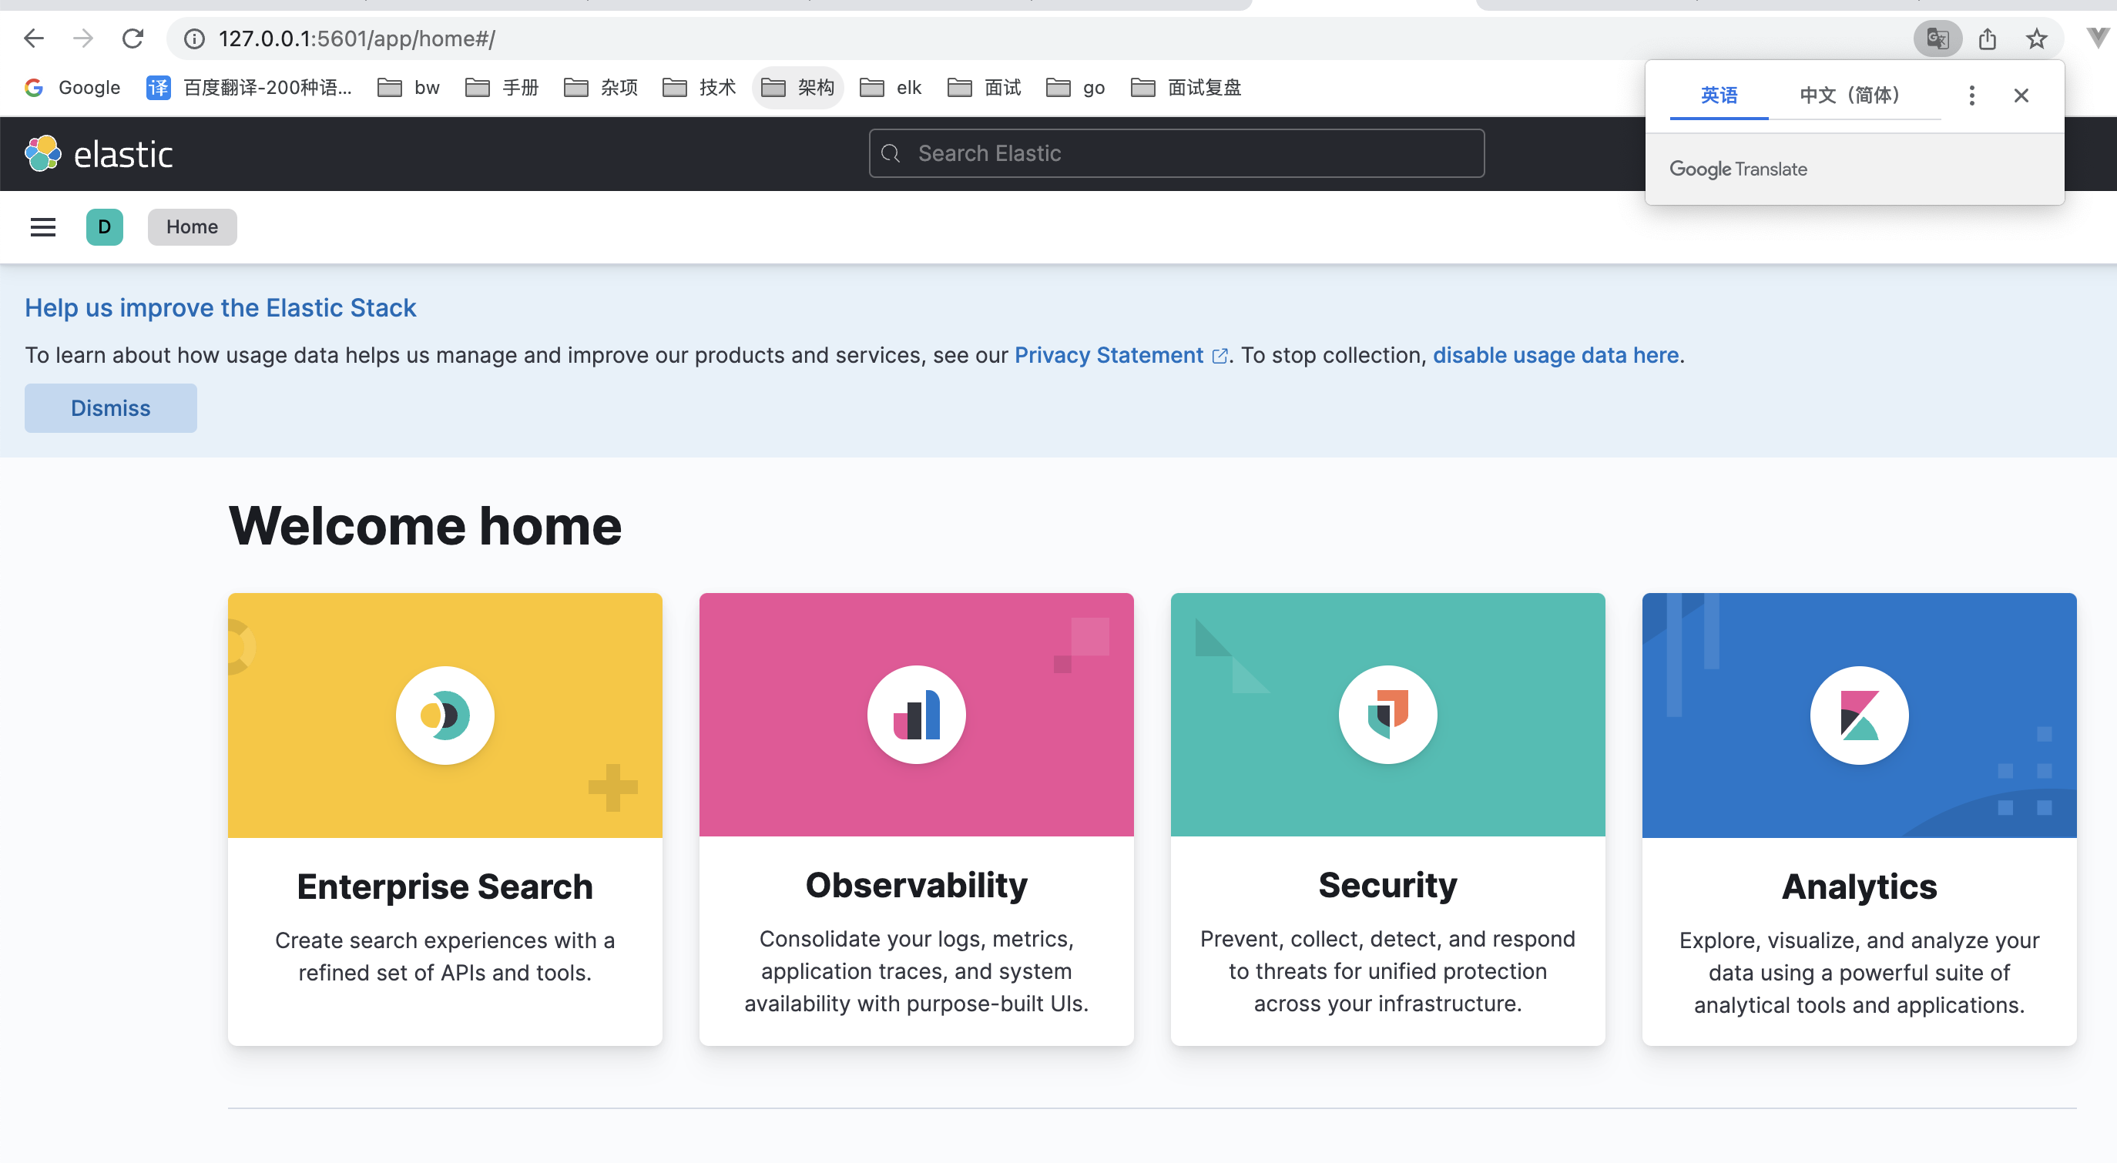This screenshot has height=1163, width=2117.
Task: Click 'Prevent, collect, detect, and respond' text
Action: pos(1387,971)
